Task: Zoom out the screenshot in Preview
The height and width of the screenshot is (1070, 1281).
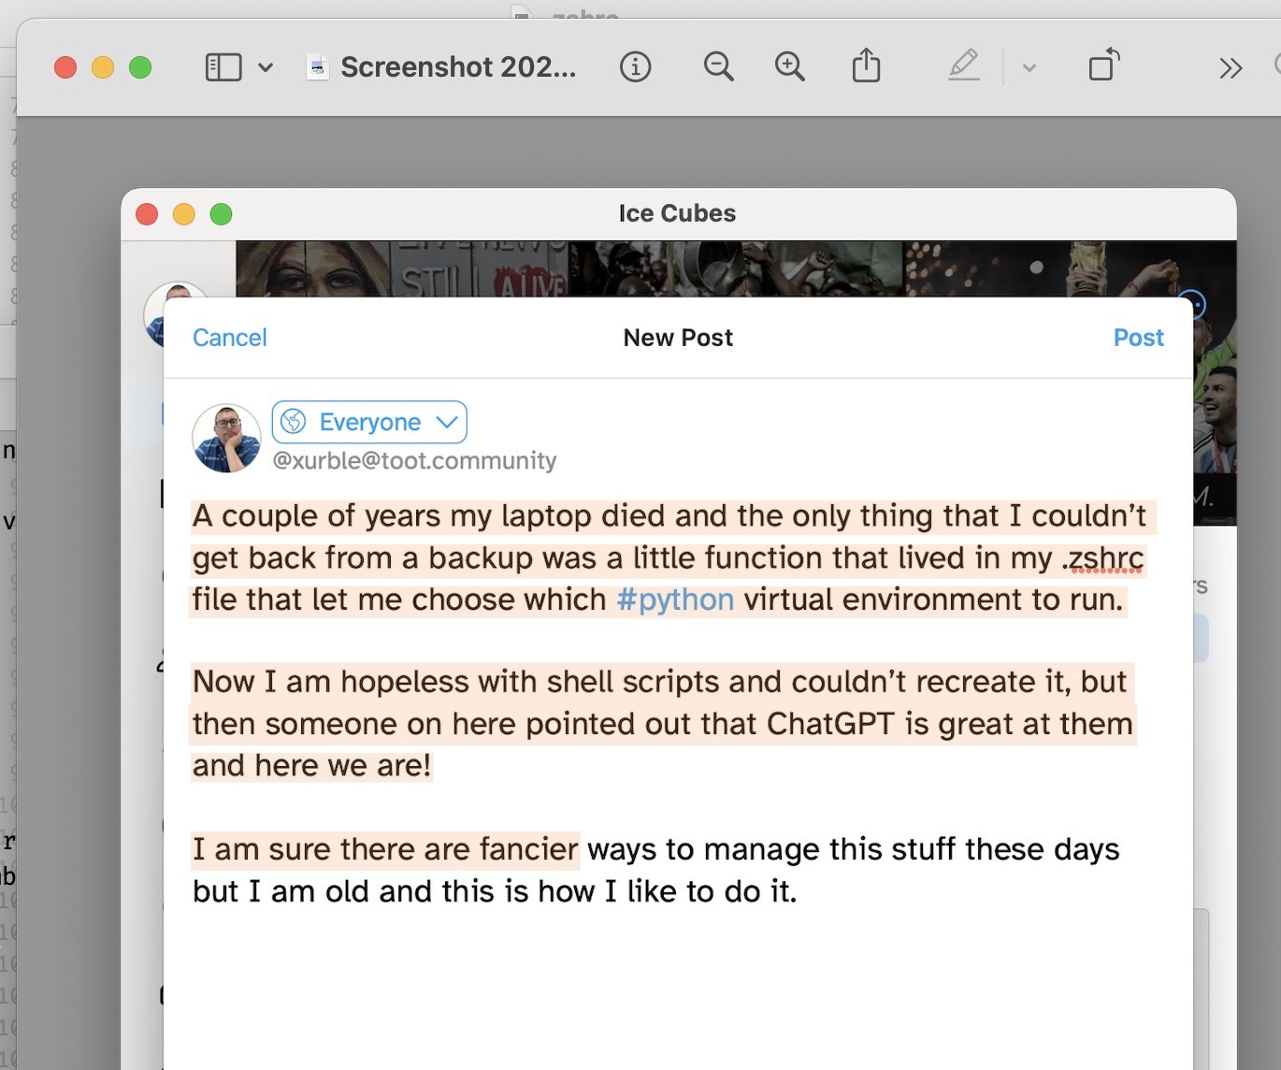Action: coord(718,67)
